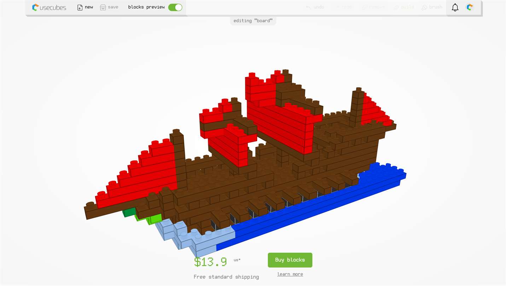Image resolution: width=506 pixels, height=286 pixels.
Task: Select the brush tool
Action: [432, 7]
